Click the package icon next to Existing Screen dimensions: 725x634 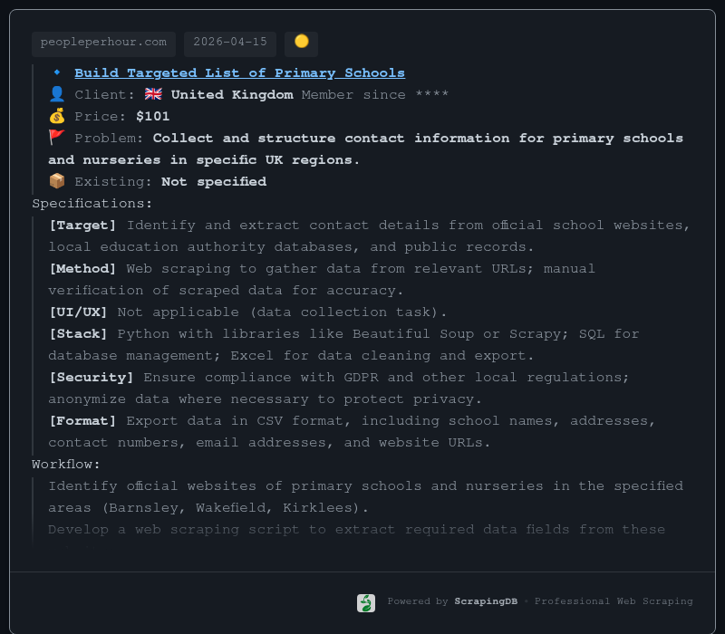click(57, 181)
